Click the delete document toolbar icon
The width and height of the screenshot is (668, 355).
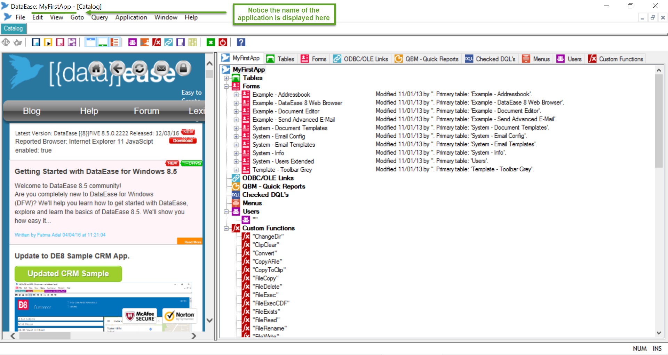click(60, 42)
